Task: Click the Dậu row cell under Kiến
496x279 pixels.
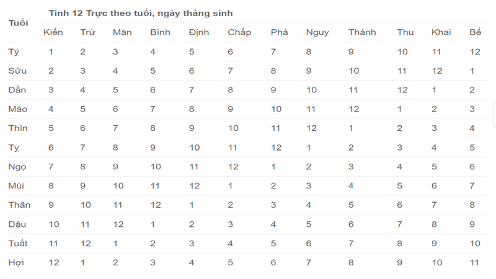Action: tap(54, 224)
